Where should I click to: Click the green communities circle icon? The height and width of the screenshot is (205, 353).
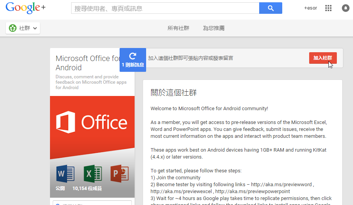pos(13,28)
